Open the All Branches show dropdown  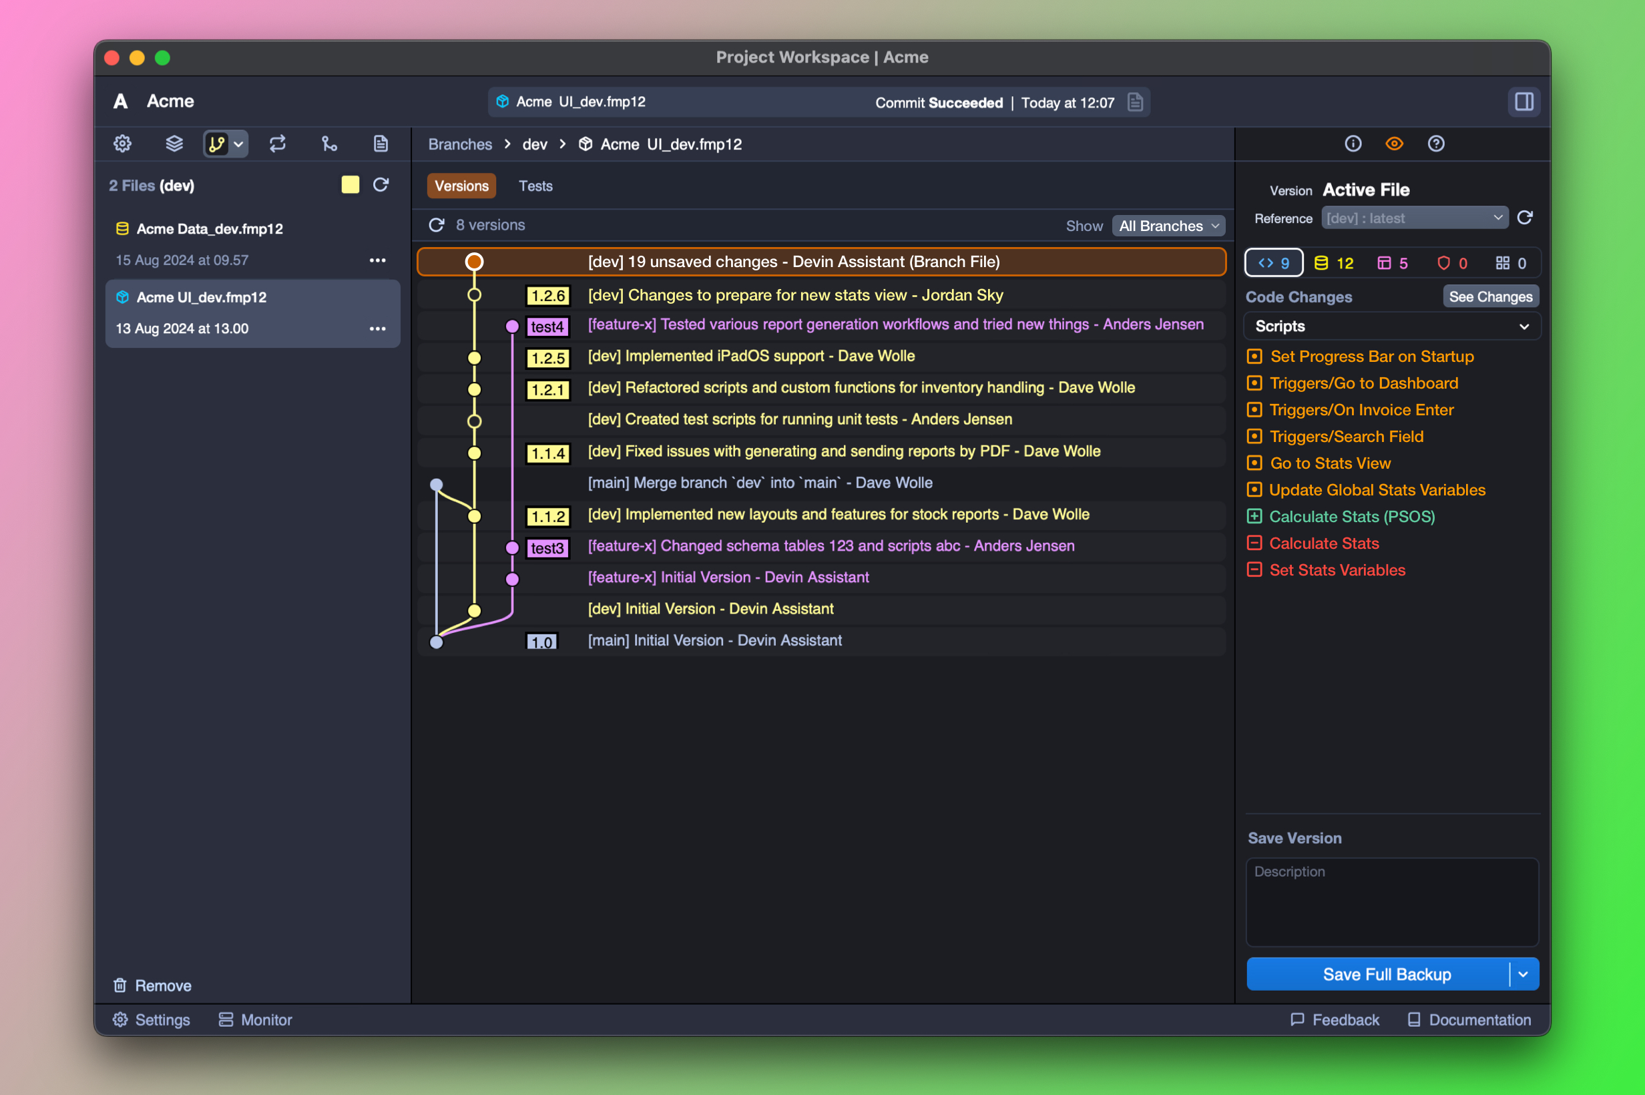click(1168, 226)
